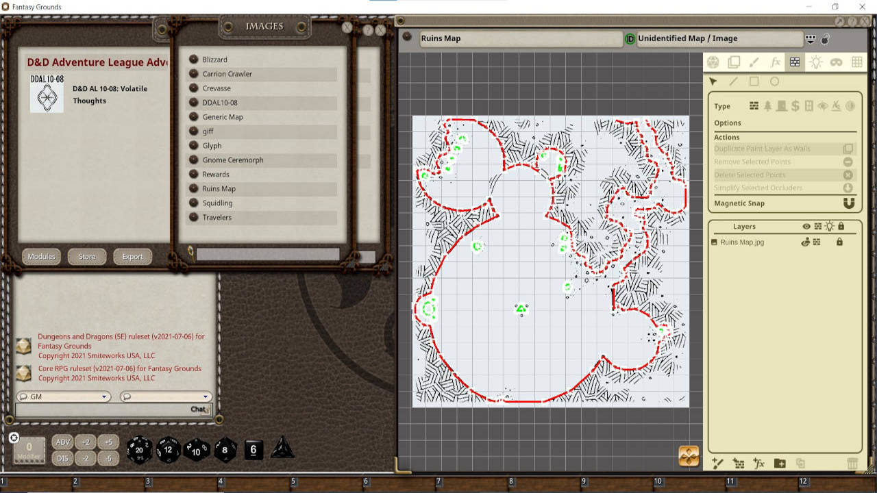Screen dimensions: 877x493
Task: Open Gnome Ceremorph from images list
Action: coord(233,160)
